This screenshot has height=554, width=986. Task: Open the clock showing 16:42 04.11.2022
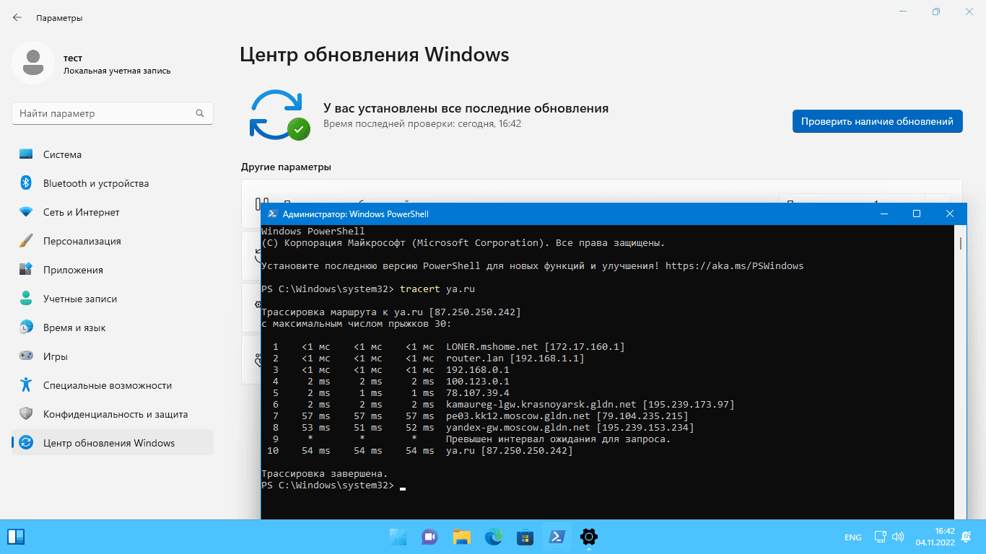[935, 536]
